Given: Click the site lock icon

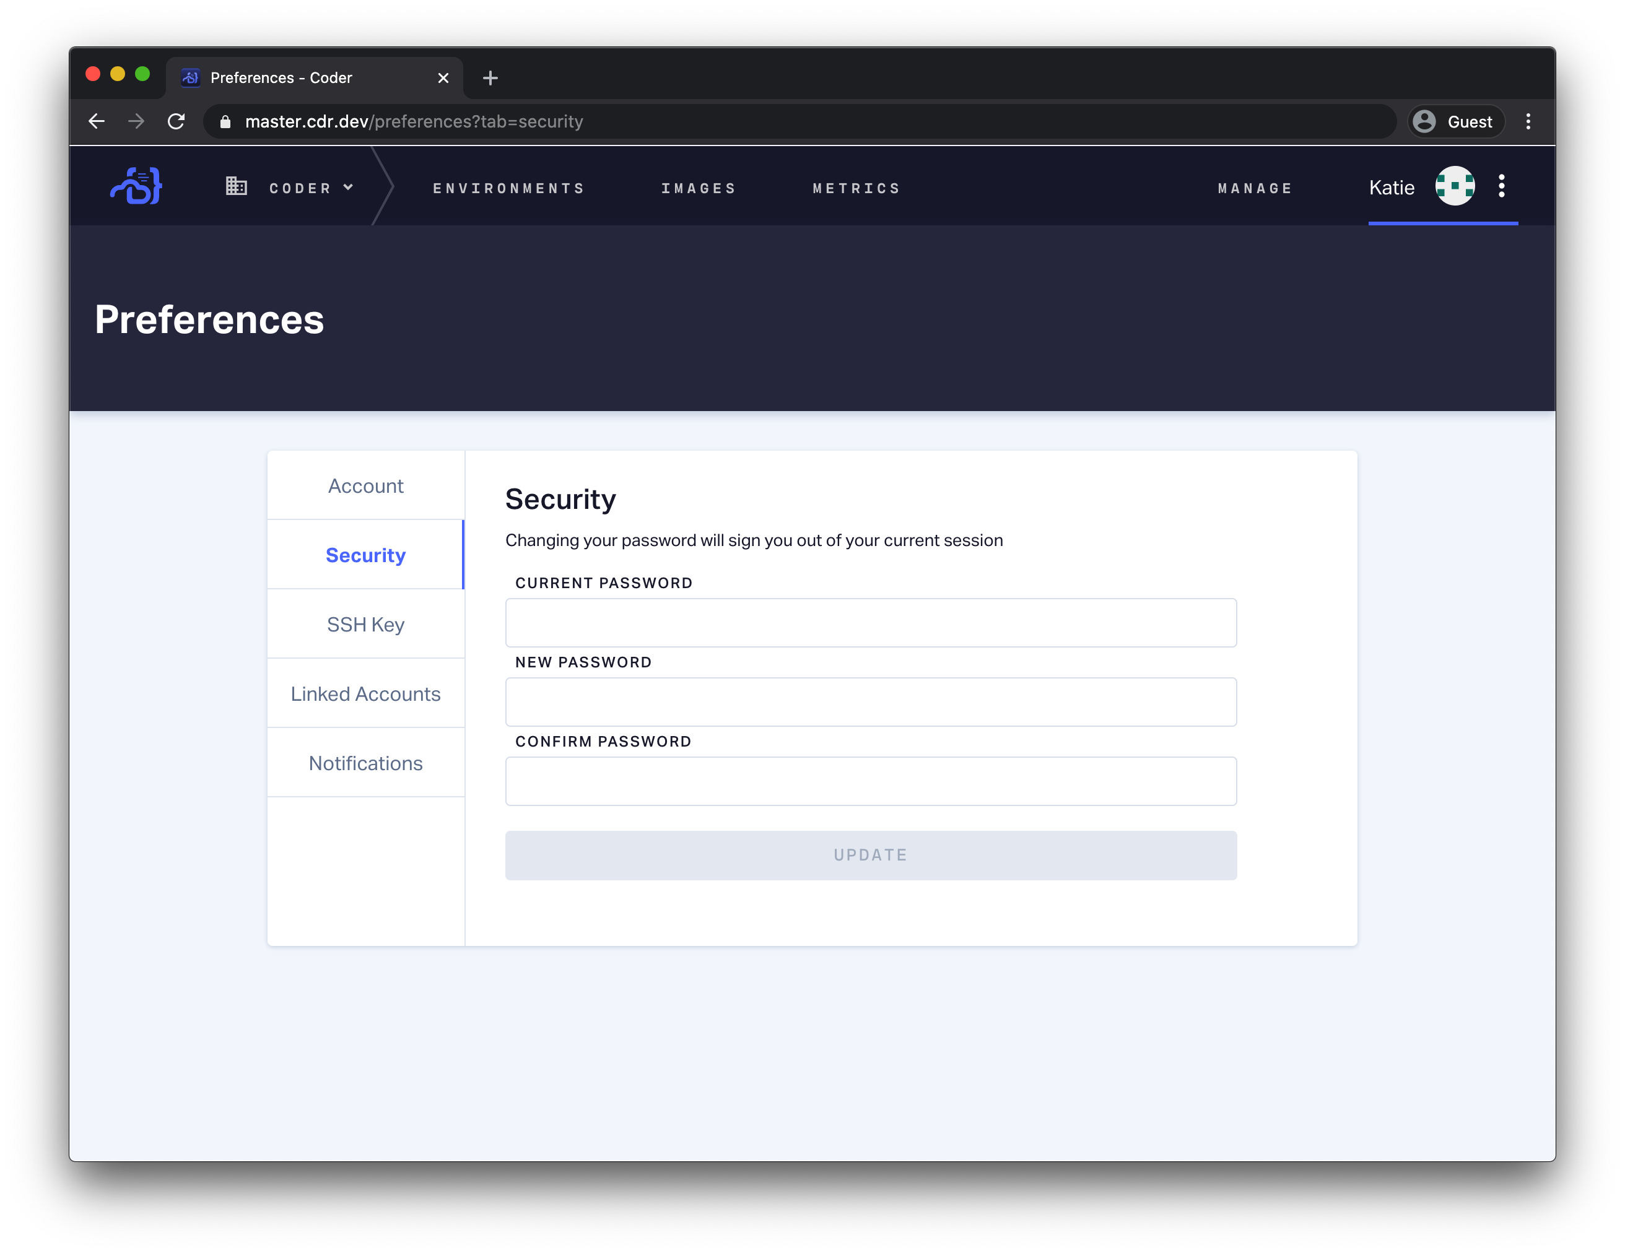Looking at the screenshot, I should click(225, 121).
